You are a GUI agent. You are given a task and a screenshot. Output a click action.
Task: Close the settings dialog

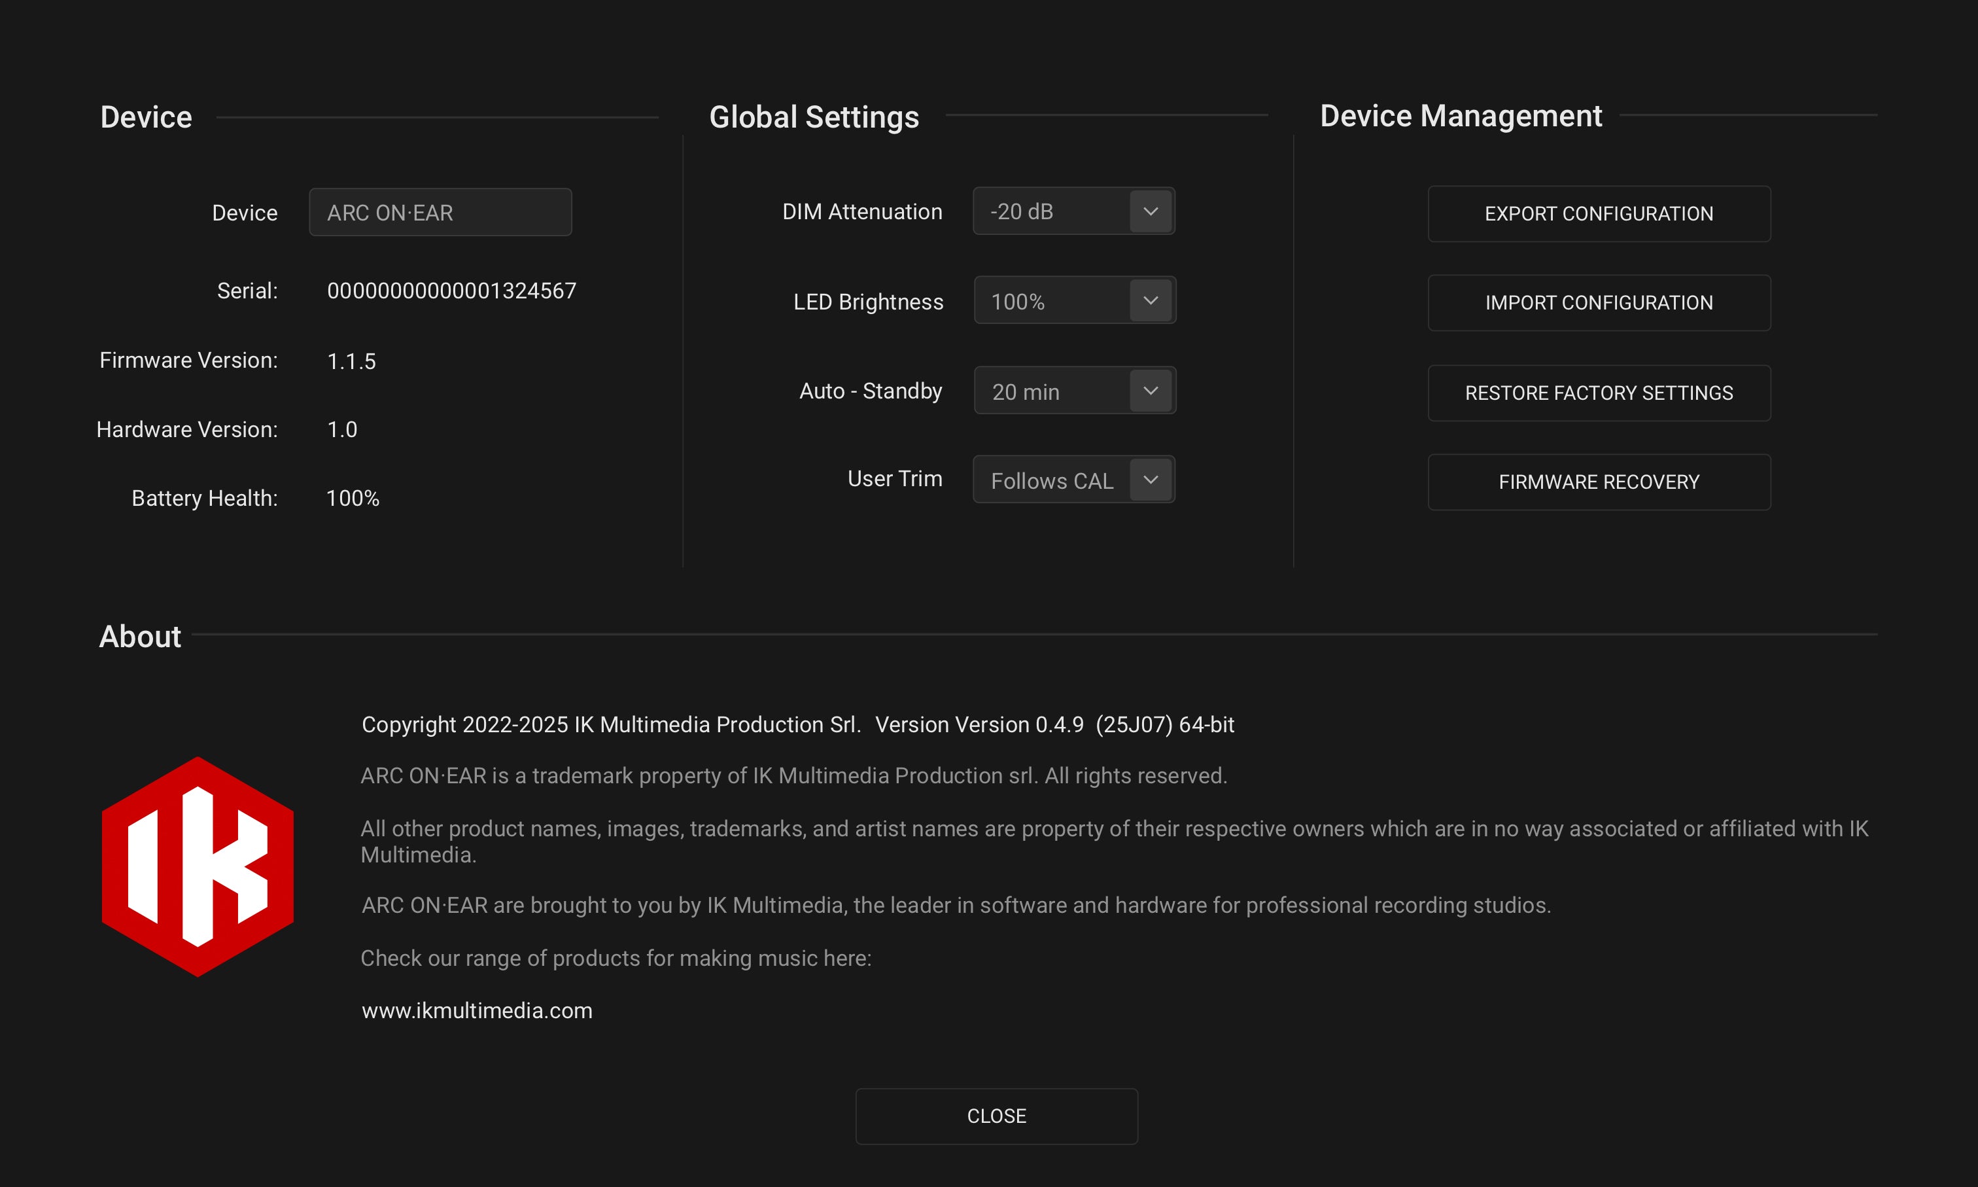point(996,1116)
